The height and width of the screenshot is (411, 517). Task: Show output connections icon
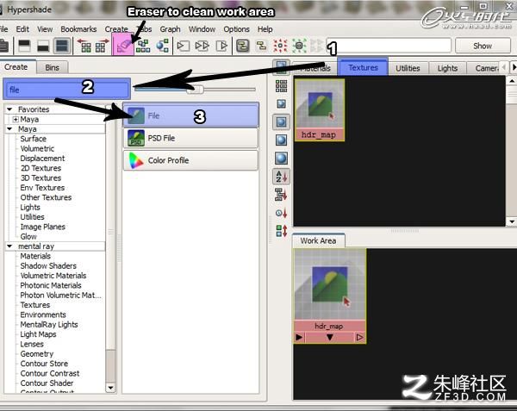pyautogui.click(x=221, y=46)
